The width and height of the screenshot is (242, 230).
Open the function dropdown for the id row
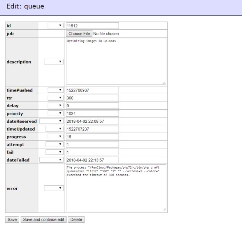coord(56,26)
